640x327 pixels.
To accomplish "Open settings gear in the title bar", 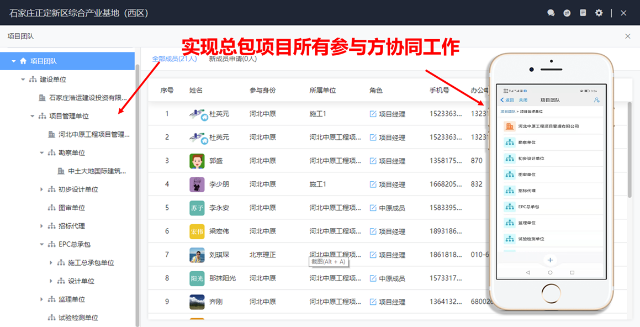I will click(599, 13).
